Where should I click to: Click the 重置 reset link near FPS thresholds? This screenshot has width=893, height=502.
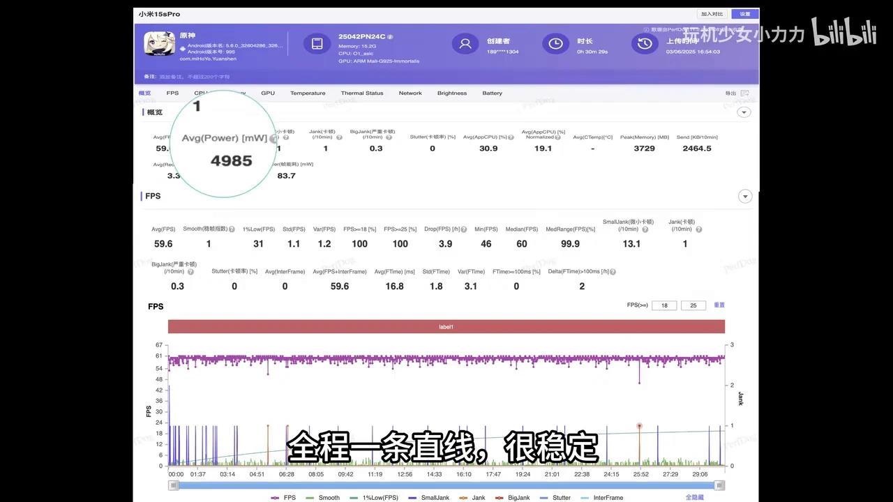click(x=719, y=305)
